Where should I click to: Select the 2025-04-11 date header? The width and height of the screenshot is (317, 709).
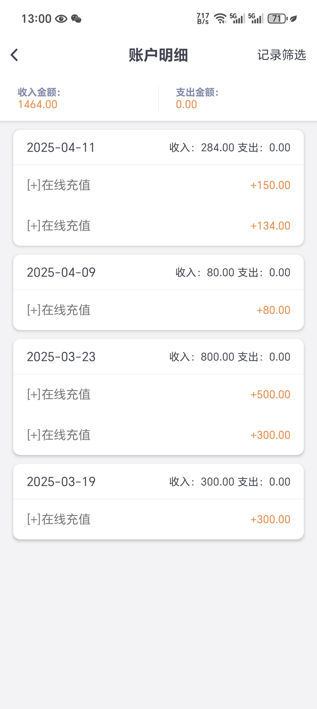click(61, 148)
